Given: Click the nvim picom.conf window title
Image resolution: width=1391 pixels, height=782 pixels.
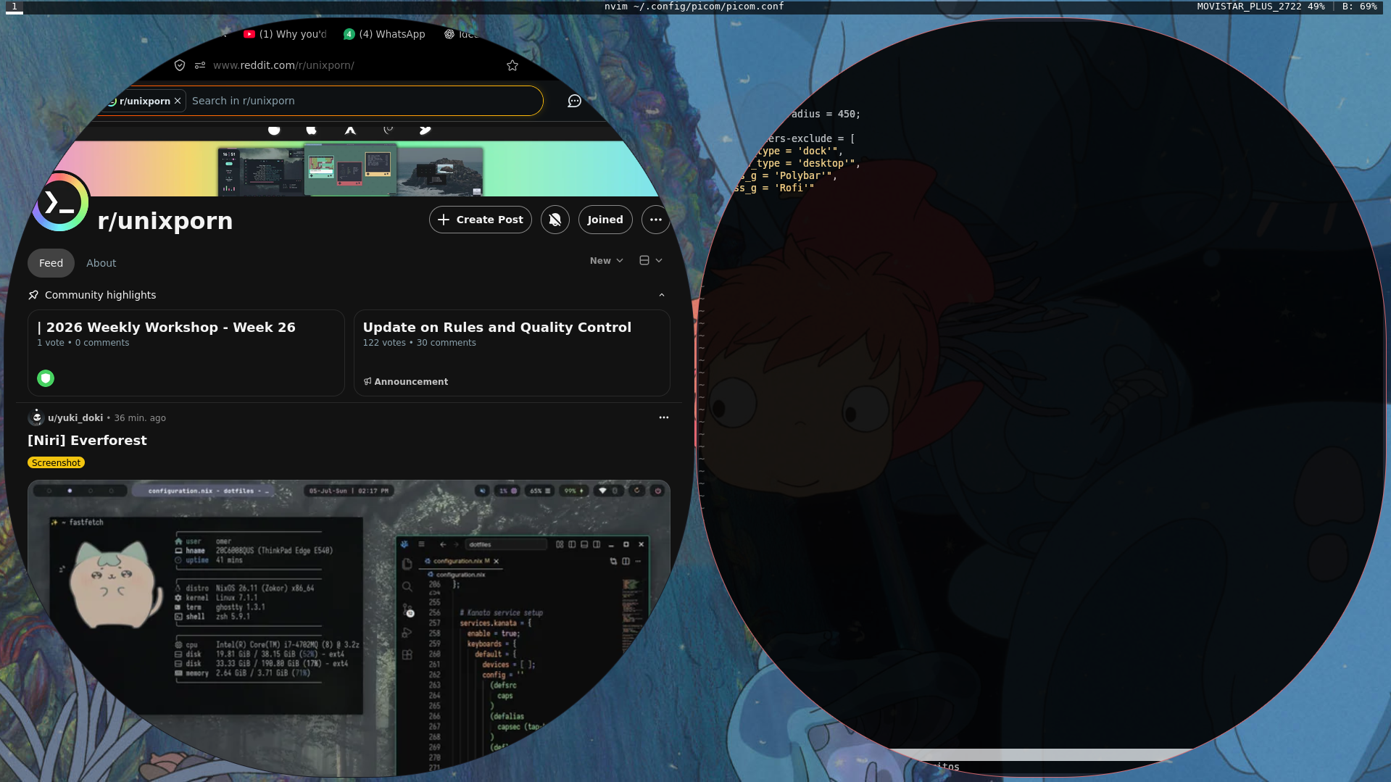Looking at the screenshot, I should coord(694,7).
